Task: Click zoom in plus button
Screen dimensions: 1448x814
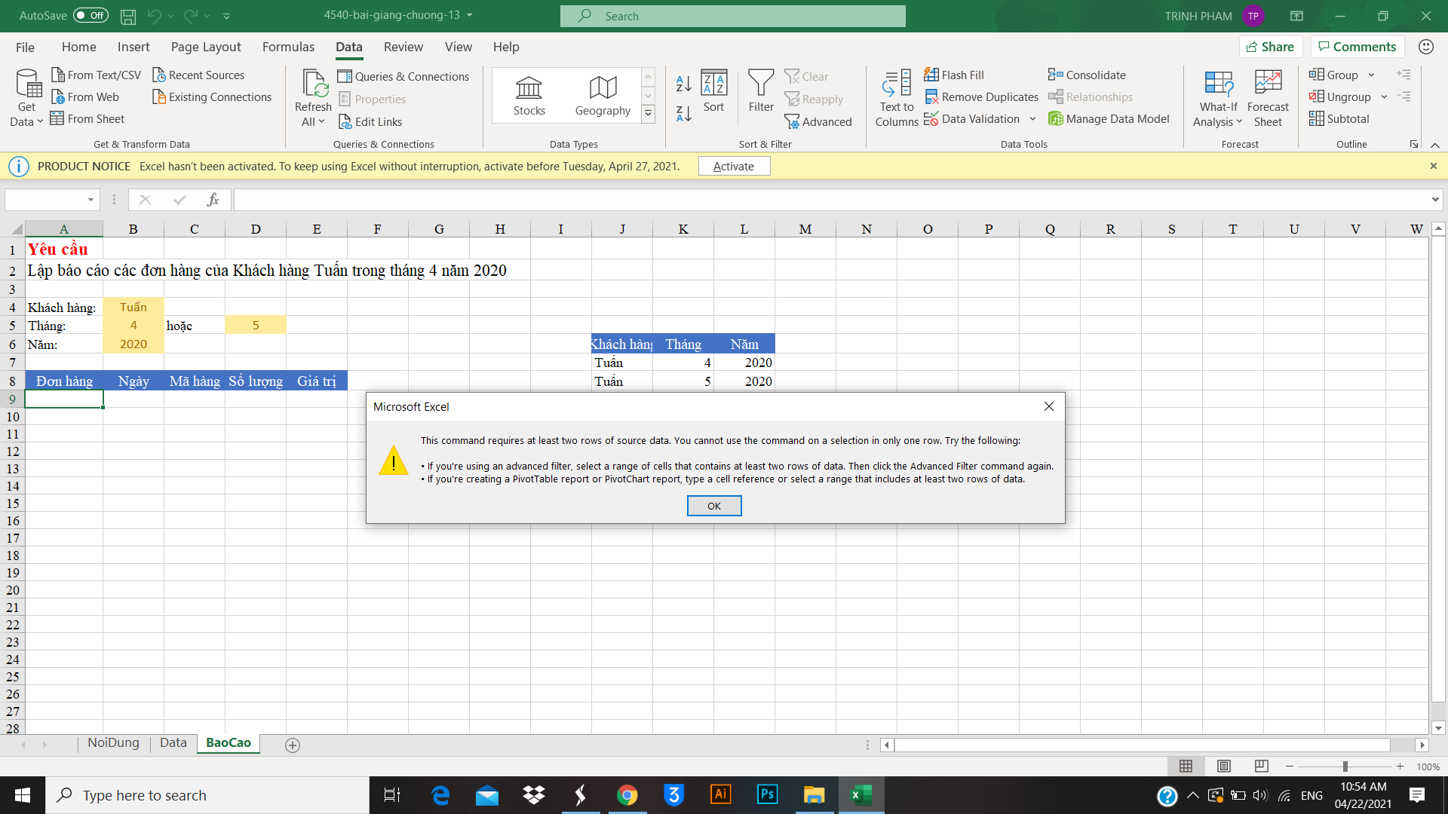Action: pos(1400,766)
